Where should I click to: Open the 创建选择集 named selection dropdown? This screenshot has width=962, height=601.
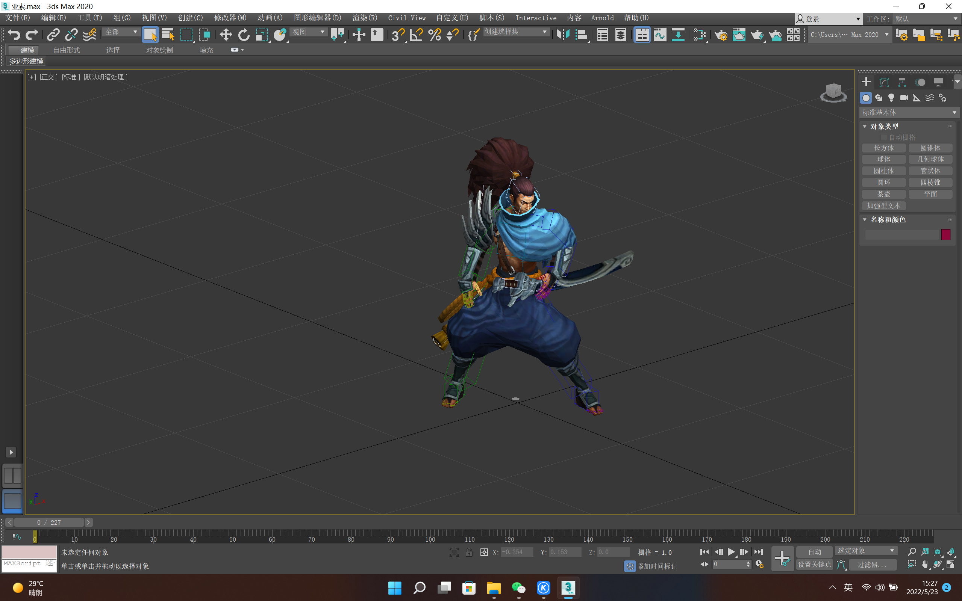(516, 32)
